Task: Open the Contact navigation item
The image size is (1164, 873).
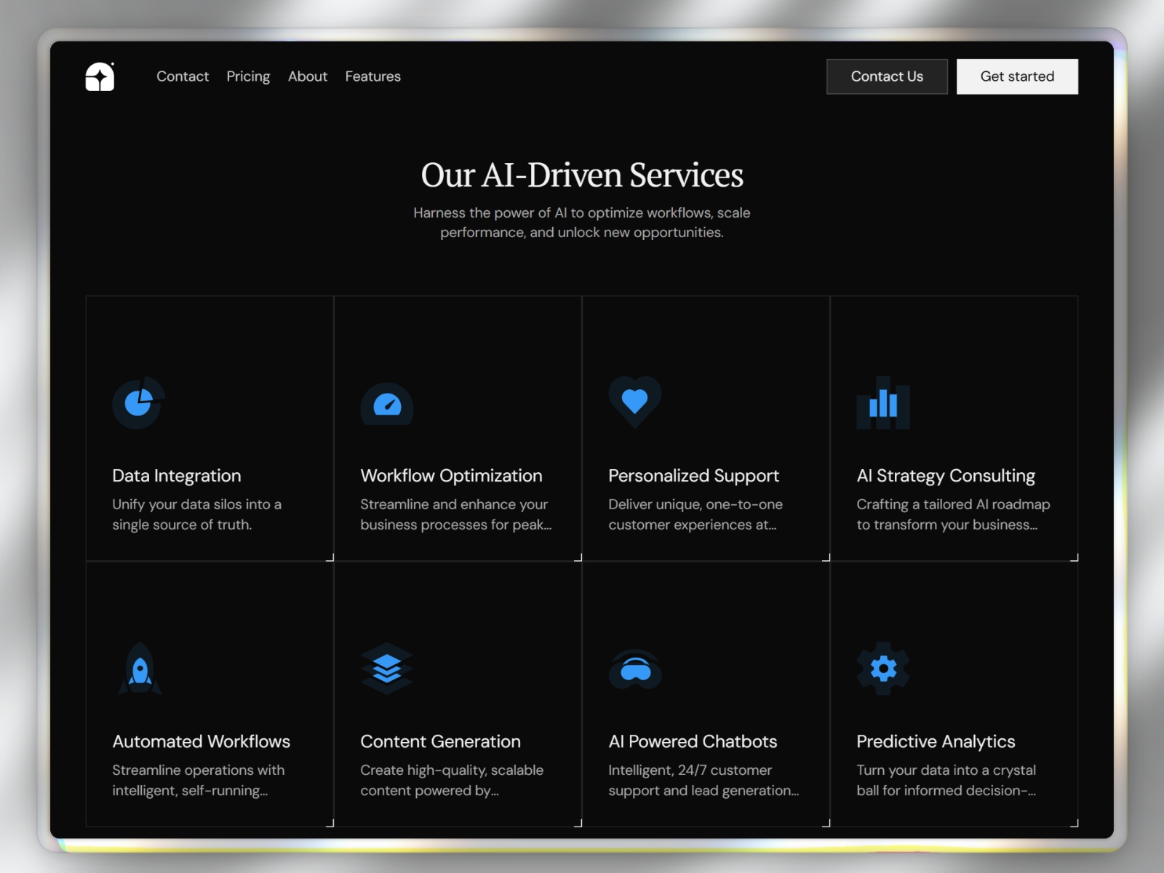Action: pyautogui.click(x=182, y=76)
